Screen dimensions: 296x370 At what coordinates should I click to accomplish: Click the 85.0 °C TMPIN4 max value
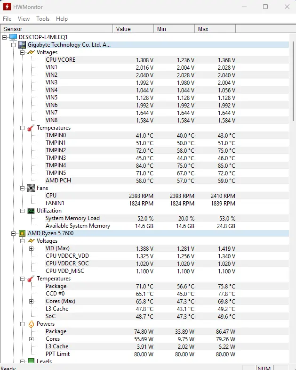click(x=226, y=165)
